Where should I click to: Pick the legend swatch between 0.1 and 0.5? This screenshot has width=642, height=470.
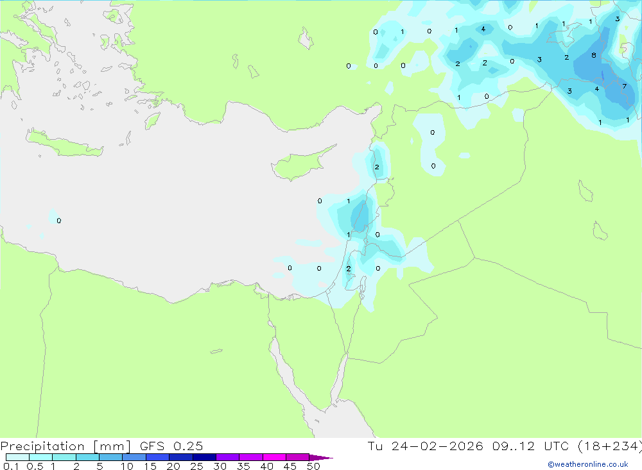17,457
